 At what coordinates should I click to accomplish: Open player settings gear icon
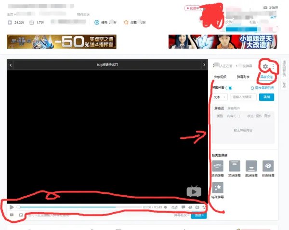tap(265, 67)
